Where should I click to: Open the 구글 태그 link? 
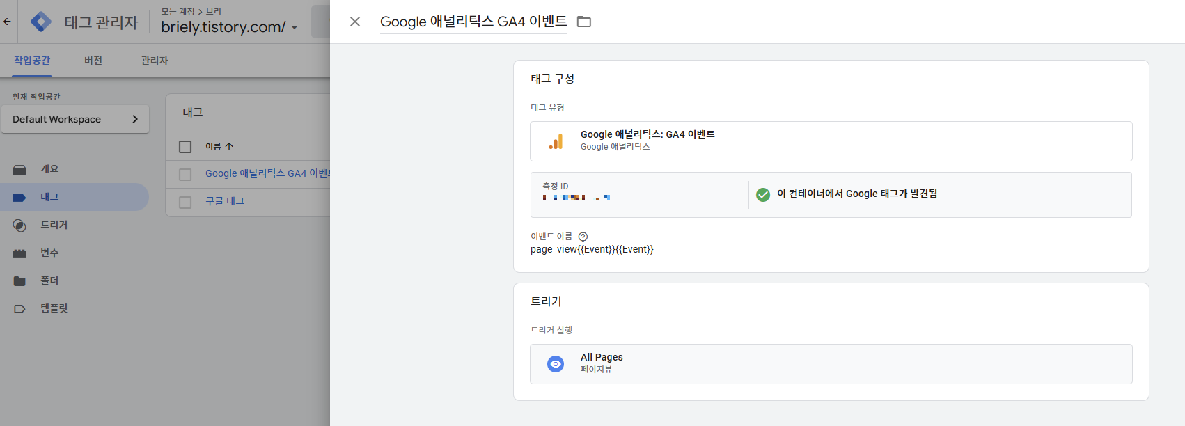tap(225, 201)
